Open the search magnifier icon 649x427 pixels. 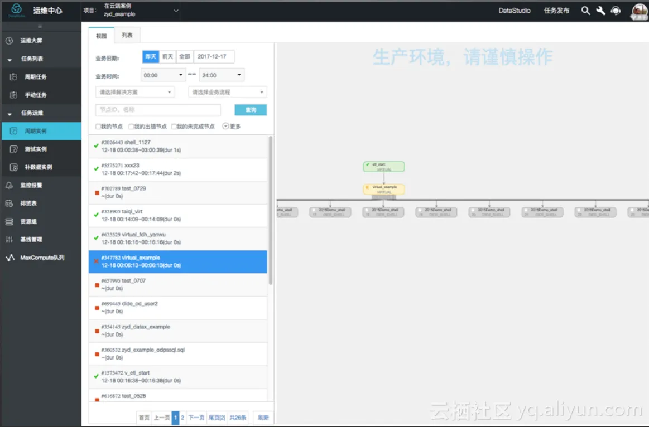pyautogui.click(x=585, y=11)
